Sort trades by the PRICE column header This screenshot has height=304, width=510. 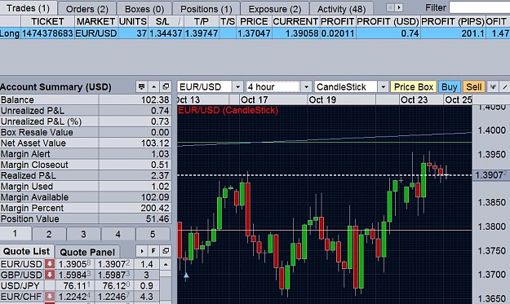pos(254,21)
